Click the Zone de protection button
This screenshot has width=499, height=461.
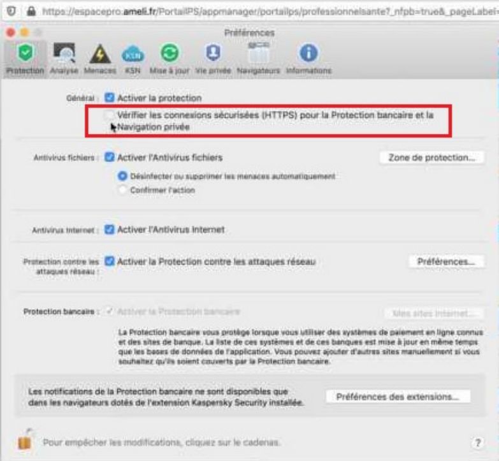pos(432,157)
